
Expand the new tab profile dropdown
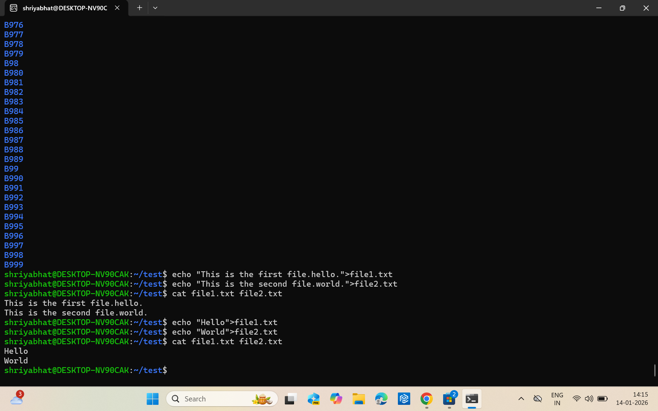[x=155, y=8]
